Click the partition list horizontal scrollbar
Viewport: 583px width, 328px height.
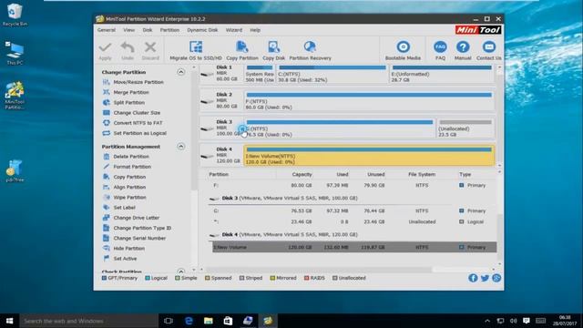319,269
